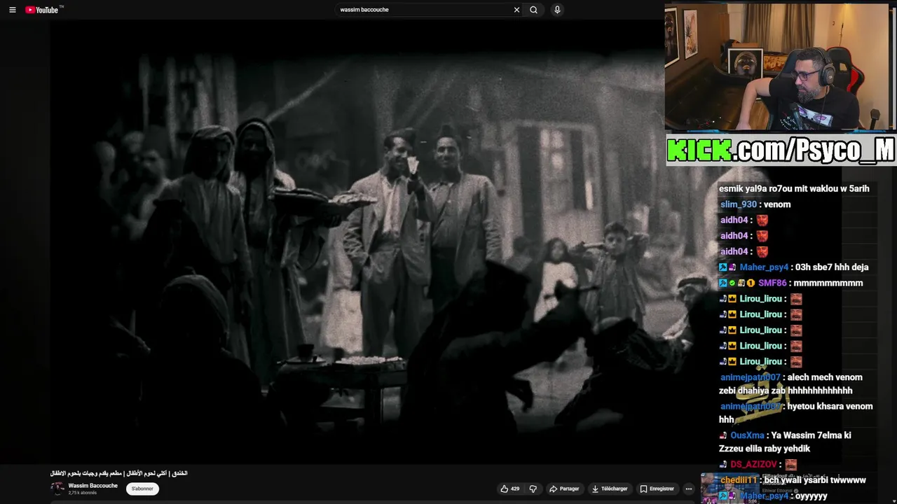Click the magnifier search button
897x504 pixels.
click(533, 10)
